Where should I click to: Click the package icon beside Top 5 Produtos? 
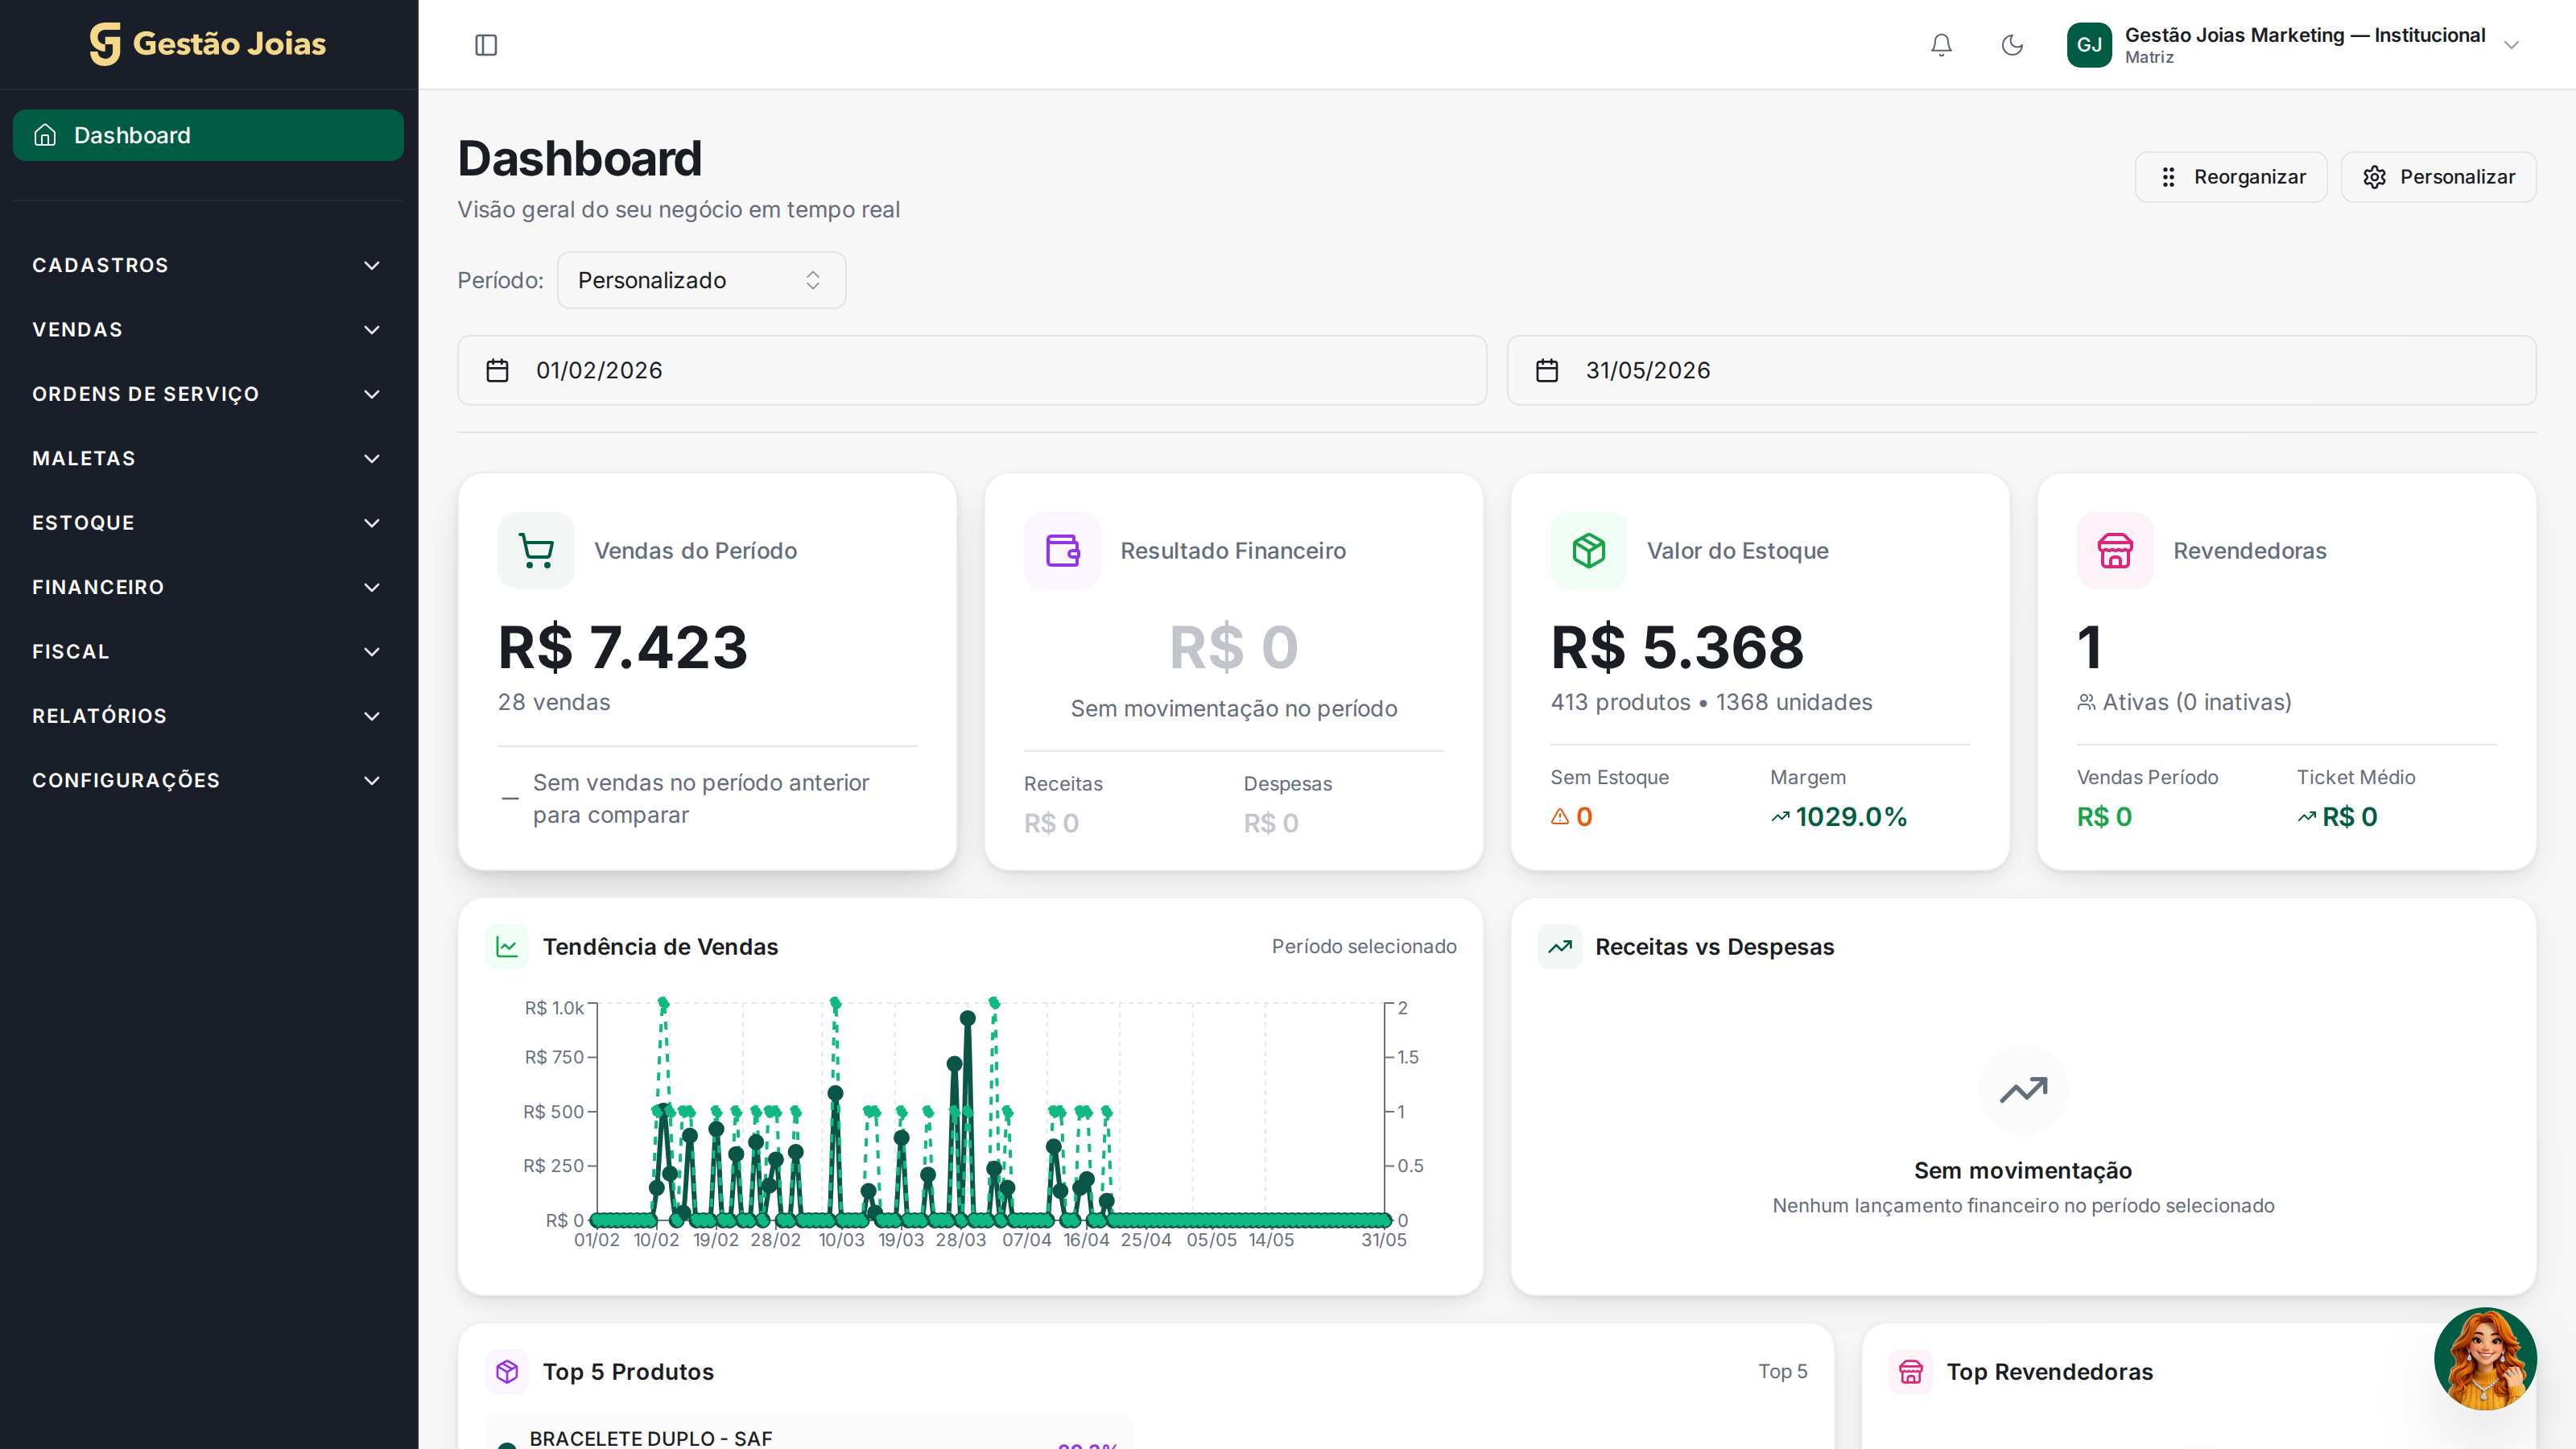507,1372
